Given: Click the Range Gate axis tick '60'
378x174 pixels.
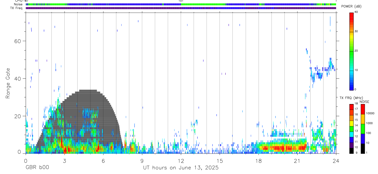Looking at the screenshot, I should (x=17, y=41).
